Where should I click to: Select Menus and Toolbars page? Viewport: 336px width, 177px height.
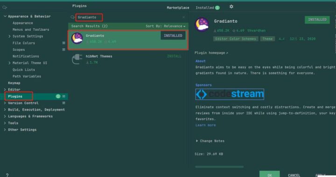coord(31,30)
